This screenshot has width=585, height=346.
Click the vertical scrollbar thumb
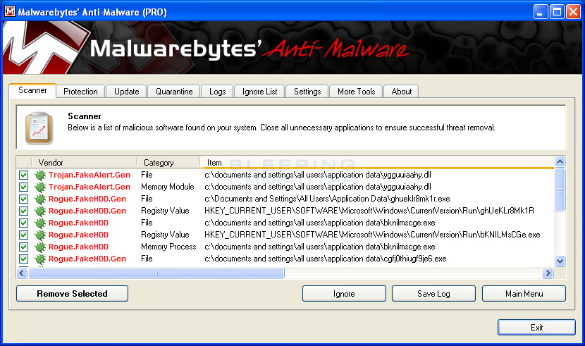560,190
